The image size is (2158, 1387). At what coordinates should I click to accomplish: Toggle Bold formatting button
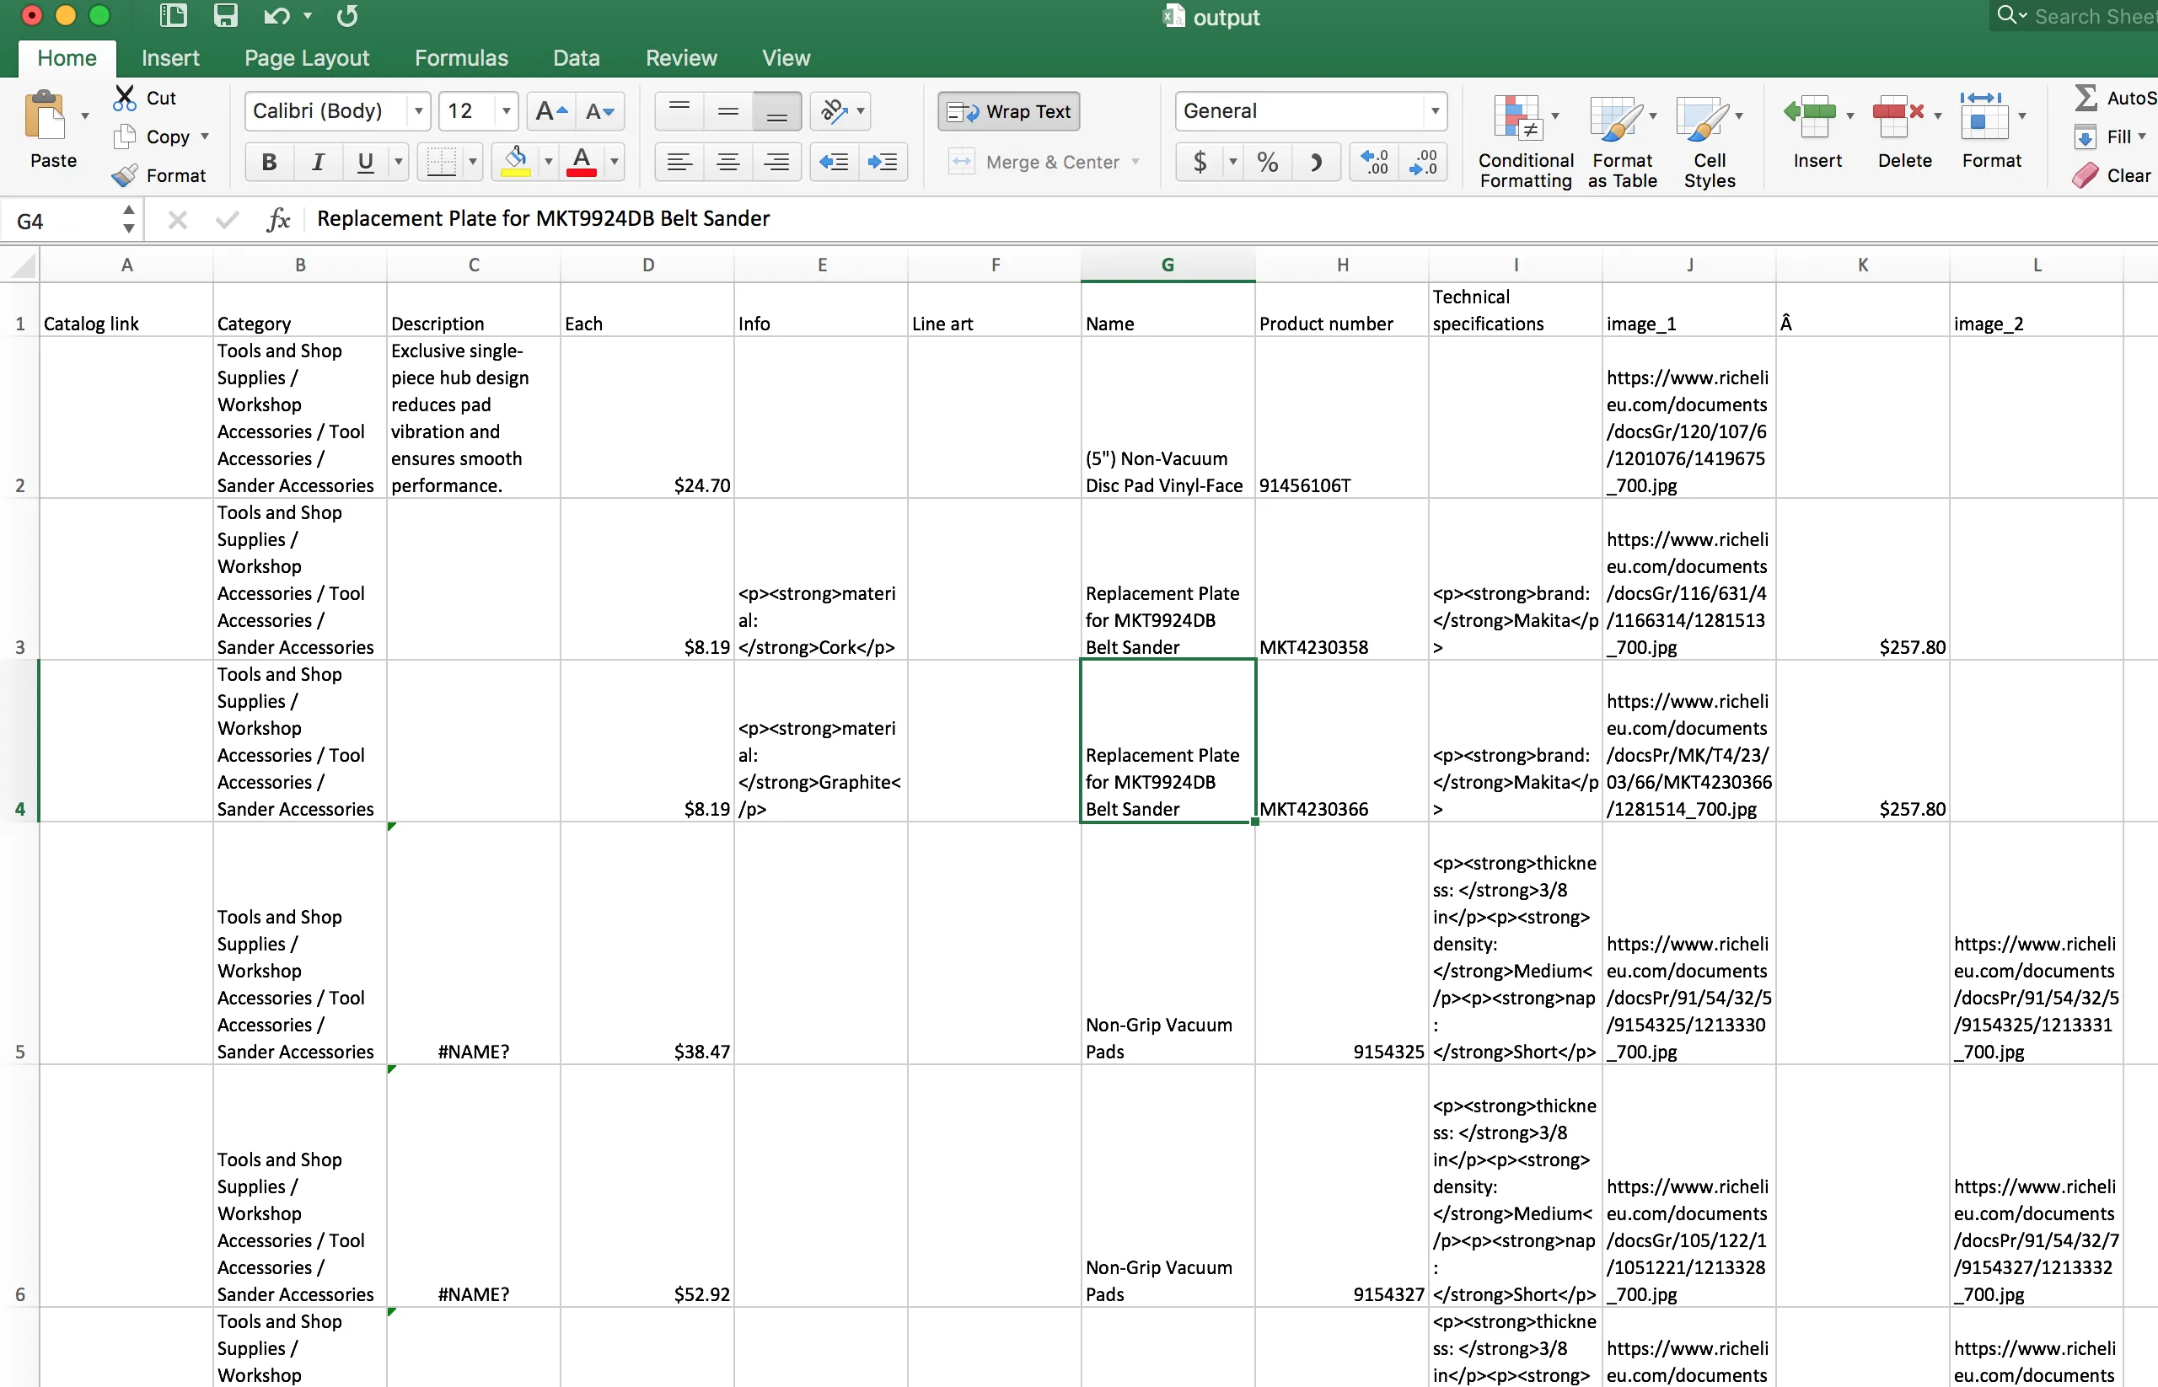point(269,162)
